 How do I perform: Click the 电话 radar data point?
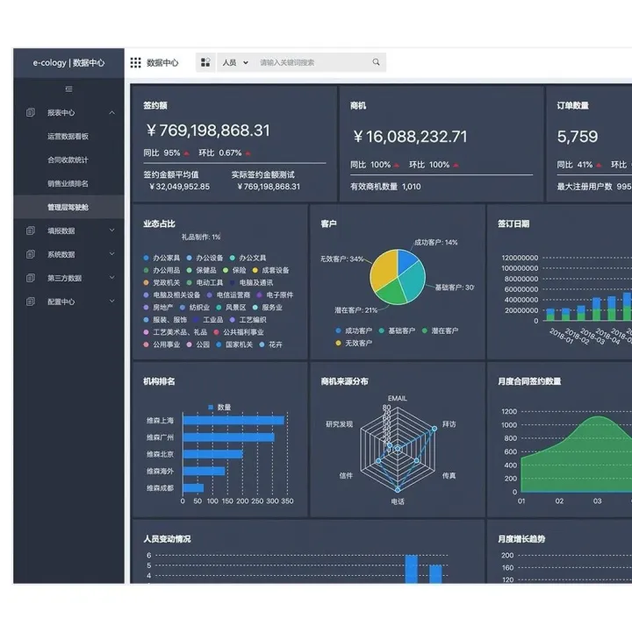click(x=398, y=490)
